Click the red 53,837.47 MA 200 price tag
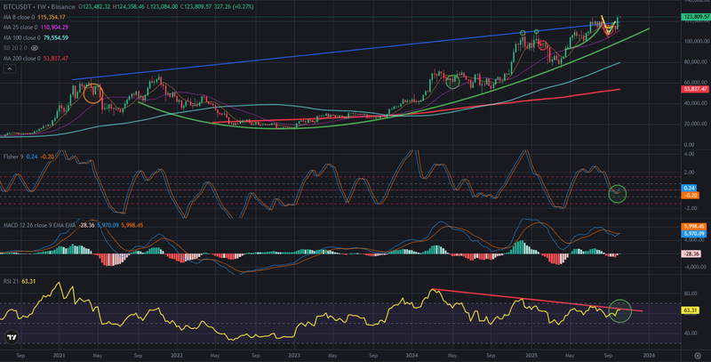This screenshot has width=711, height=362. coord(694,89)
